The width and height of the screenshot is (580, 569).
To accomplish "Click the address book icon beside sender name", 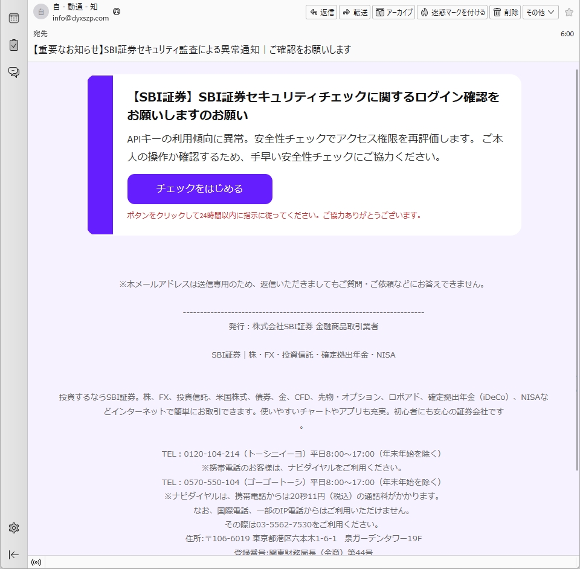I will point(117,11).
